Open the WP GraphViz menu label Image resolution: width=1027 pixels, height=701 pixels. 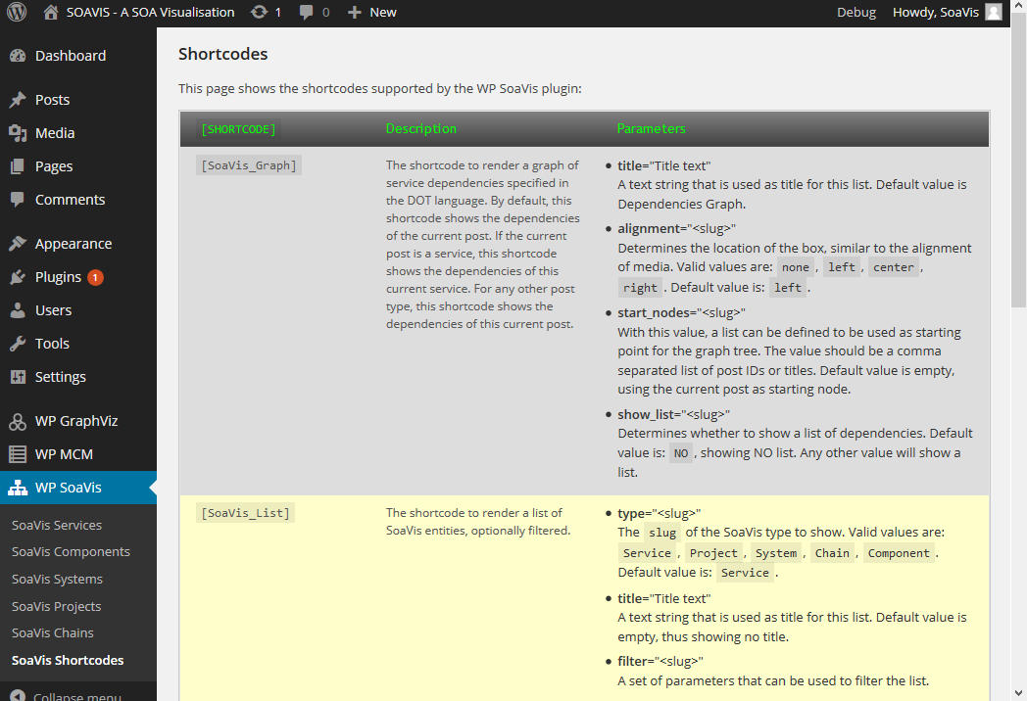tap(76, 421)
